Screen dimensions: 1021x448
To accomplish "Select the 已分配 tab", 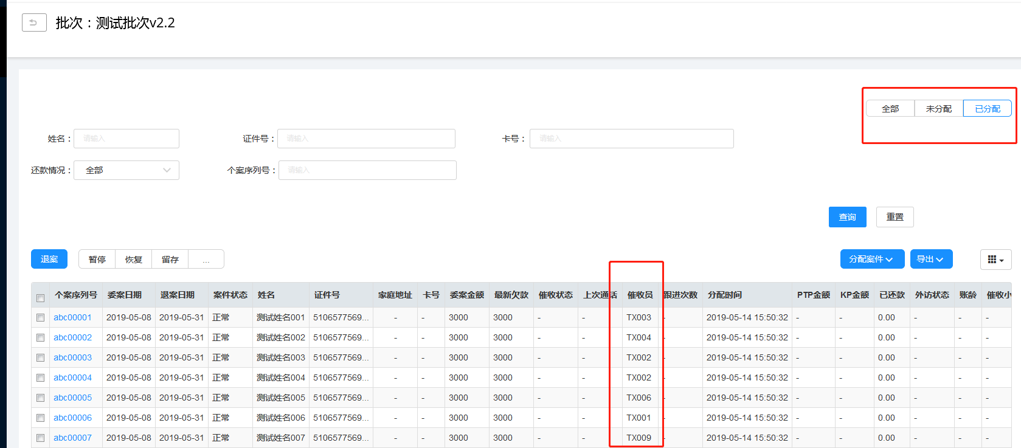I will point(987,109).
